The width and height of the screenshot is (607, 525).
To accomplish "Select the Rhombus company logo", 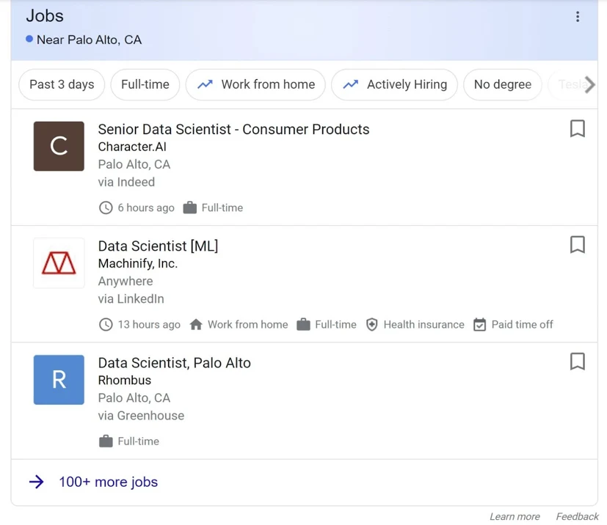I will (x=59, y=380).
